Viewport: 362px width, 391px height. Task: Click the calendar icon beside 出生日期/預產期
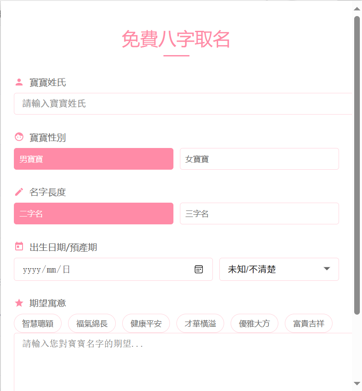pyautogui.click(x=19, y=246)
